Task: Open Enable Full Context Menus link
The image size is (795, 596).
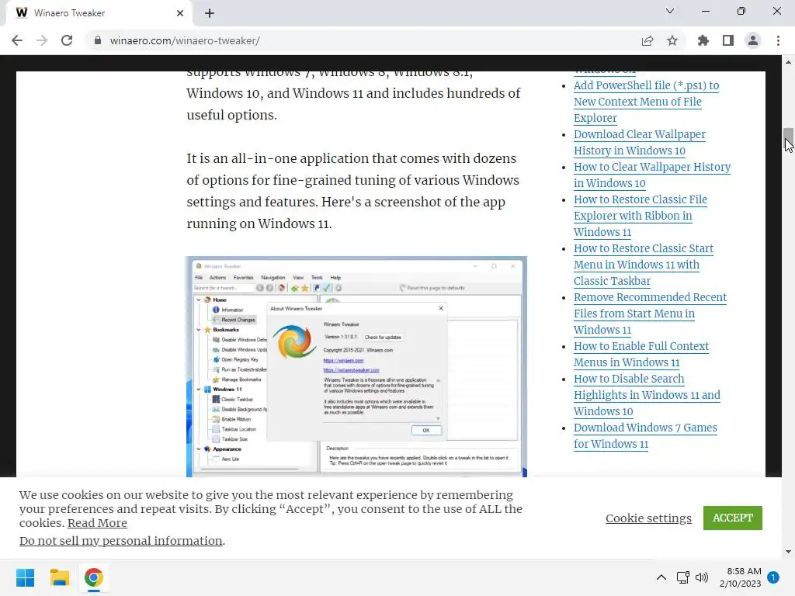Action: click(641, 354)
